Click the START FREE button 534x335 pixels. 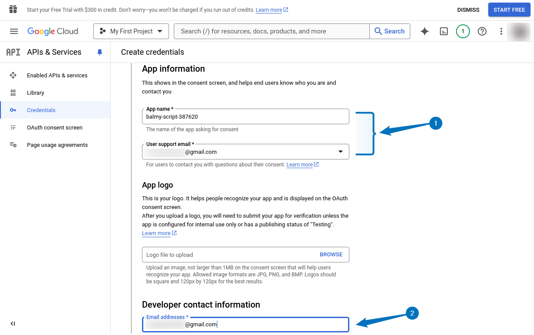click(x=509, y=9)
